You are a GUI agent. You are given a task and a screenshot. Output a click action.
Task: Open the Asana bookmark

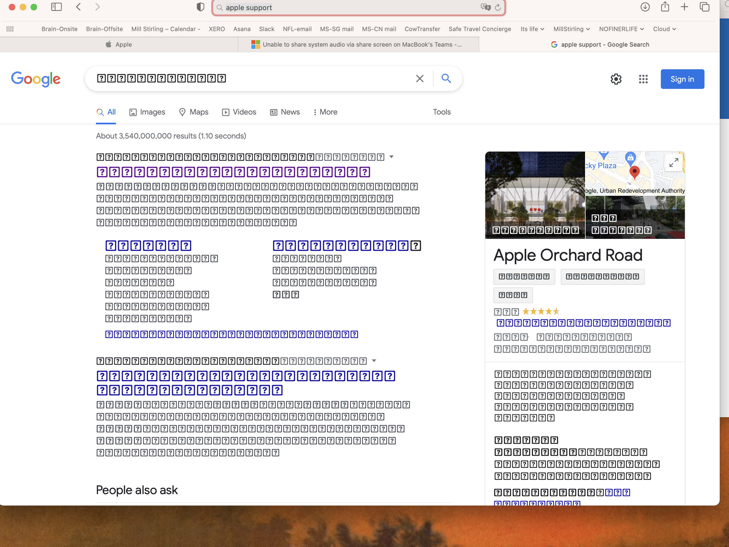tap(242, 29)
